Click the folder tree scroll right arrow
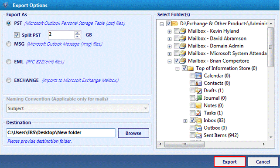The image size is (280, 168). pyautogui.click(x=263, y=144)
